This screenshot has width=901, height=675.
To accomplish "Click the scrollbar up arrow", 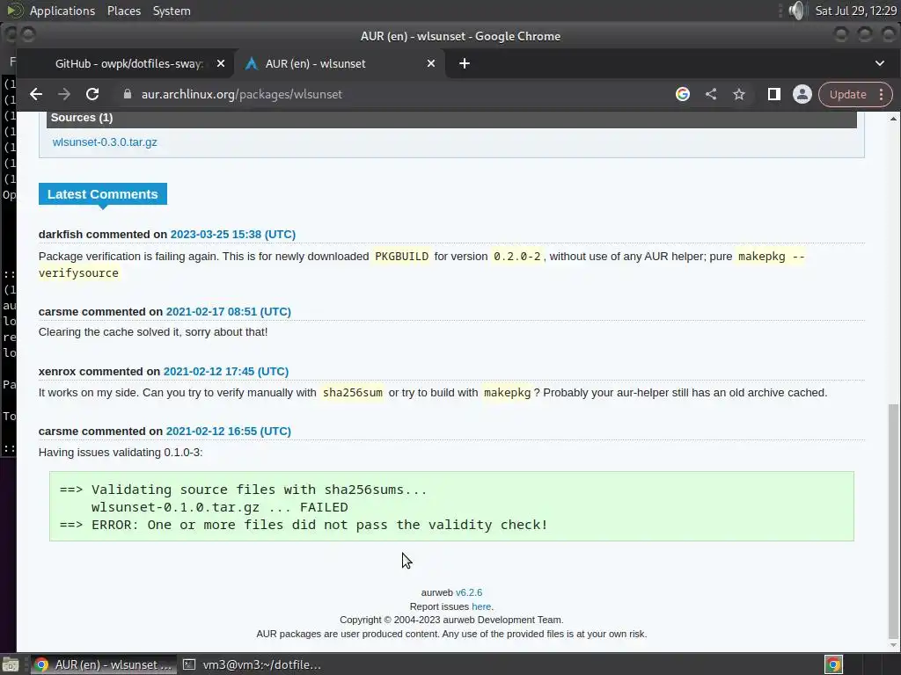I will point(893,119).
